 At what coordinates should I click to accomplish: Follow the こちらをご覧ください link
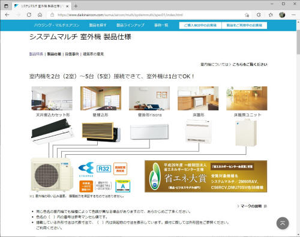click(250, 64)
